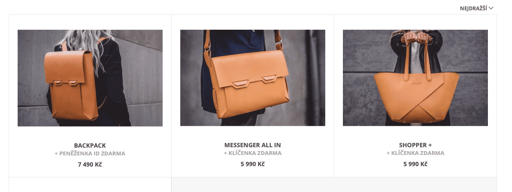The width and height of the screenshot is (512, 192).
Task: Select + KLÍČENKA ZDARMA under Shopper +
Action: pyautogui.click(x=415, y=153)
